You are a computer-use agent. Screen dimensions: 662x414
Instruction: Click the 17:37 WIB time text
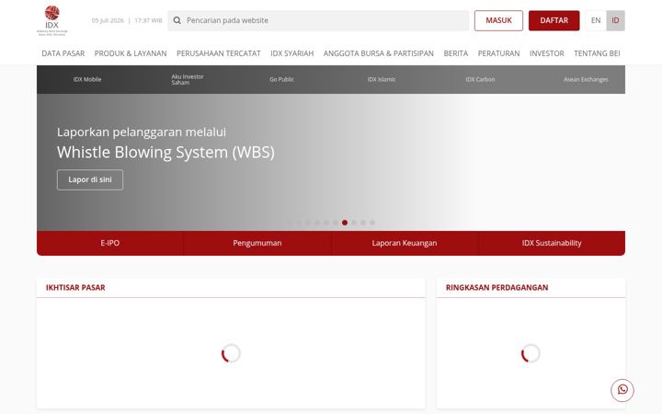coord(148,20)
